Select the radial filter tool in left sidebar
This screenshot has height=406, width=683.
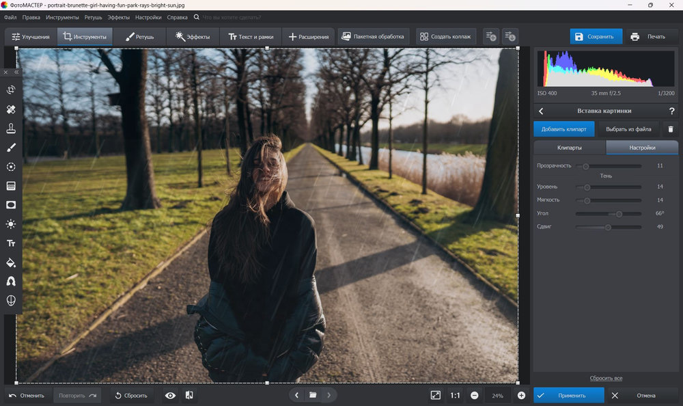(11, 167)
